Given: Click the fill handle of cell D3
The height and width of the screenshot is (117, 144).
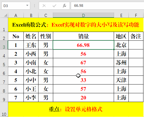Looking at the screenshot, I should (x=114, y=49).
